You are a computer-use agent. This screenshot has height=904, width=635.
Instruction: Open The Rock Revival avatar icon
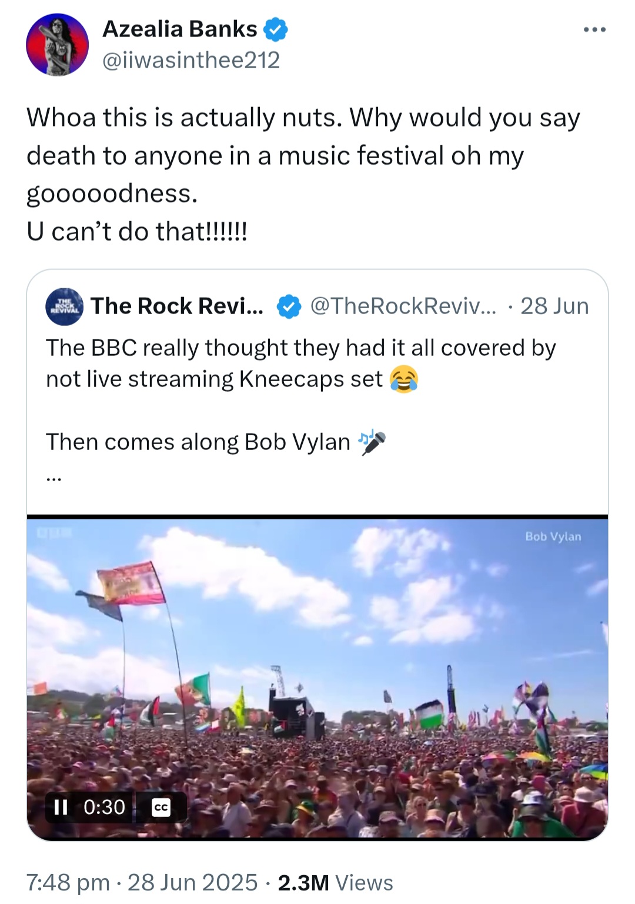pyautogui.click(x=64, y=306)
